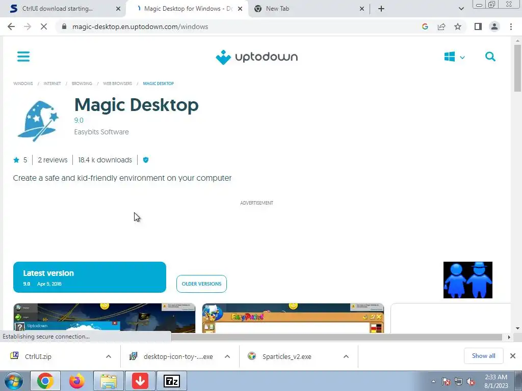Expand options for Sparticles_v2.exe download
This screenshot has width=522, height=391.
point(346,356)
